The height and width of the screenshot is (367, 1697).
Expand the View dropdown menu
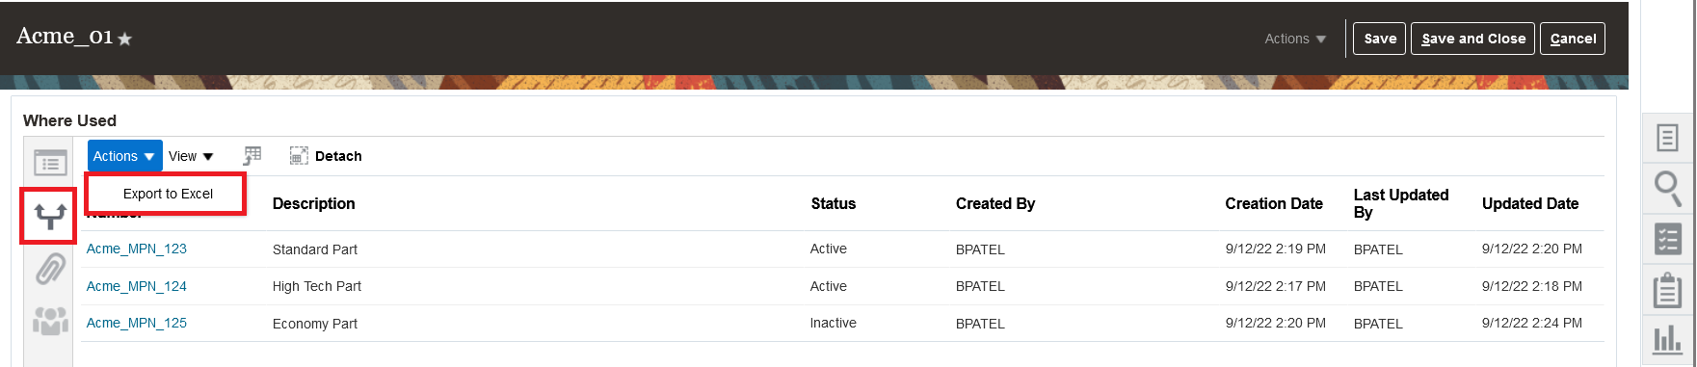coord(191,156)
